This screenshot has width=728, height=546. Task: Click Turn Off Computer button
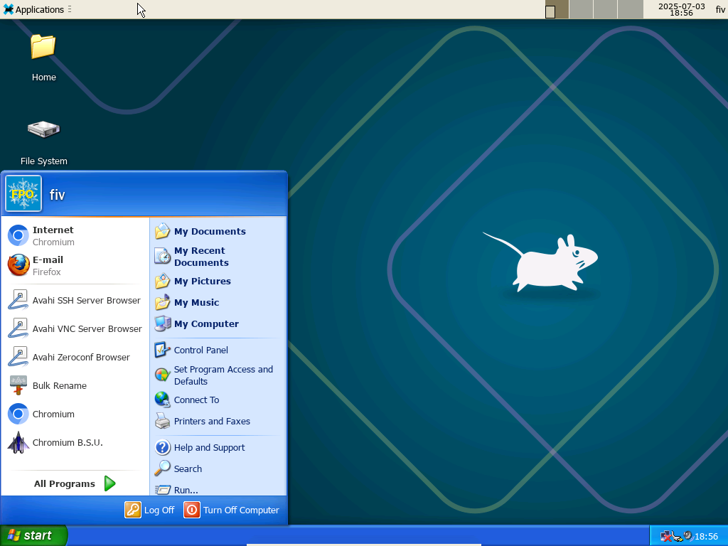[232, 510]
